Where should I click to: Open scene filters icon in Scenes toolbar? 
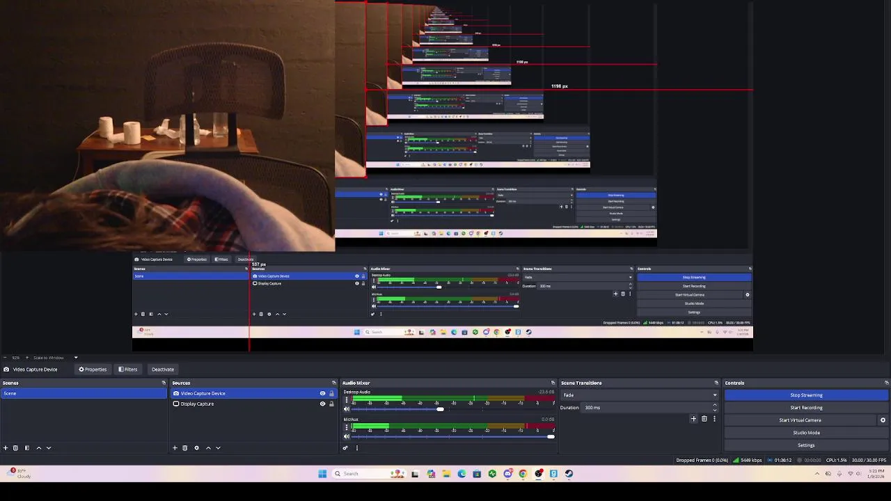click(27, 448)
